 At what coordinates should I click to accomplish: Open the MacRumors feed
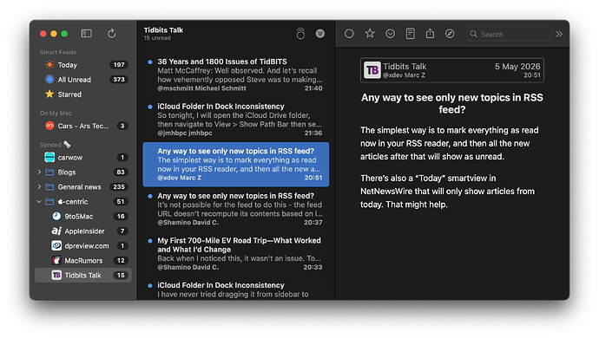tap(82, 261)
